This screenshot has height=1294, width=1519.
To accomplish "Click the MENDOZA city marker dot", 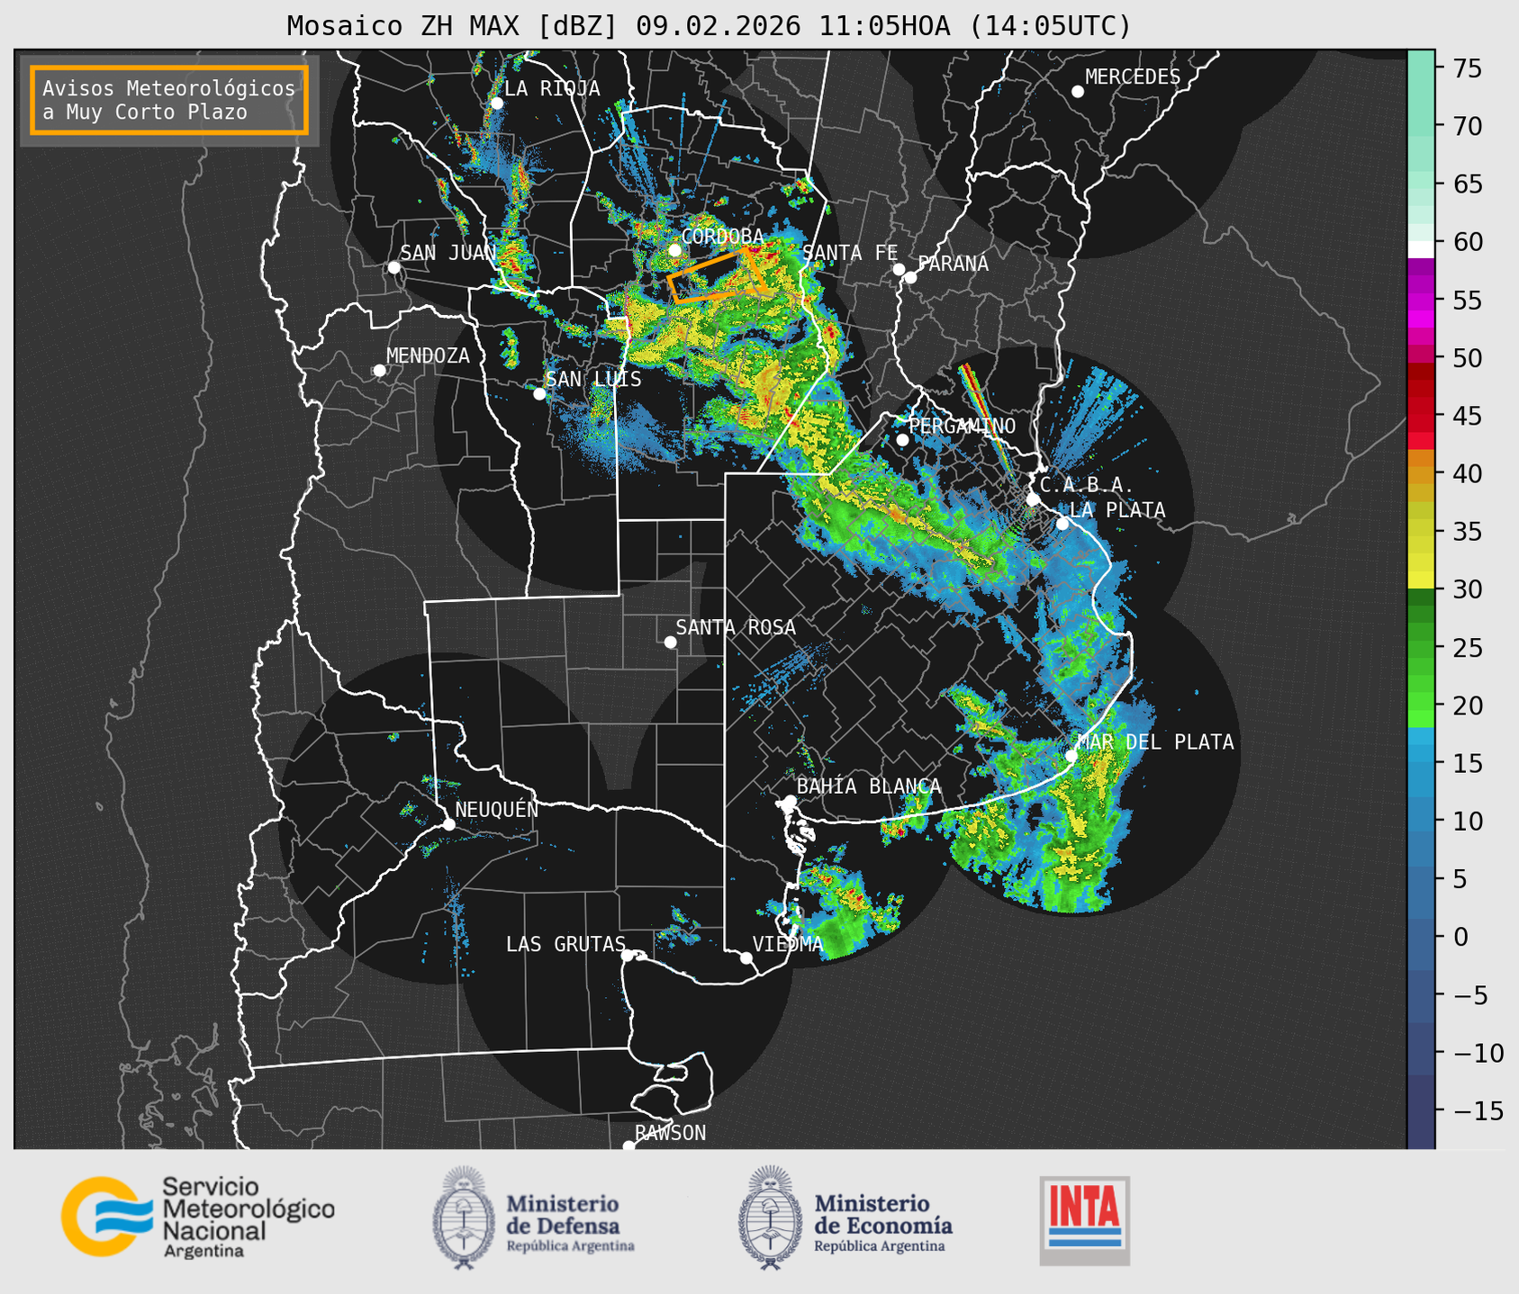I will (x=379, y=370).
